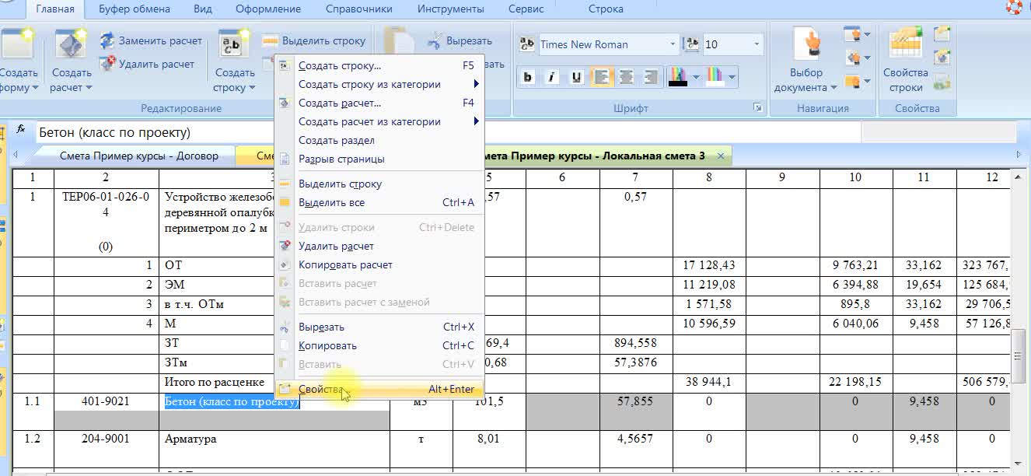Open the 'Строка' ribbon tab
The height and width of the screenshot is (476, 1031).
pyautogui.click(x=606, y=9)
